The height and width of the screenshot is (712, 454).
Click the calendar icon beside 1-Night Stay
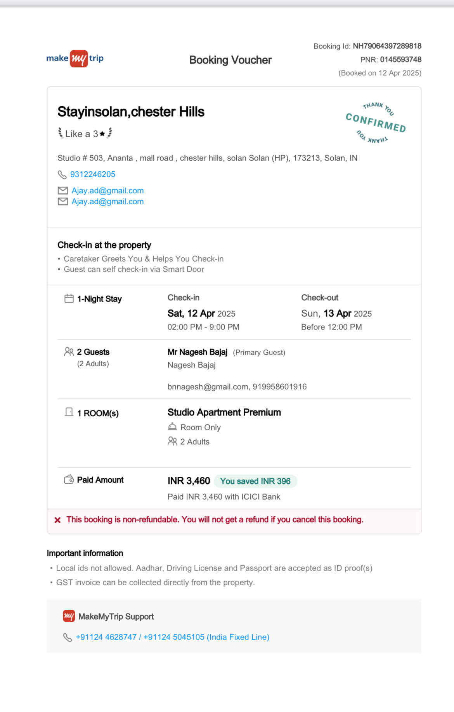(69, 298)
